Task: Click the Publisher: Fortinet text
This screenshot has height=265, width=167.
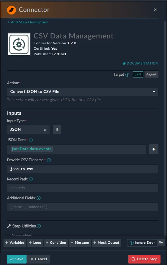Action: coord(50,54)
